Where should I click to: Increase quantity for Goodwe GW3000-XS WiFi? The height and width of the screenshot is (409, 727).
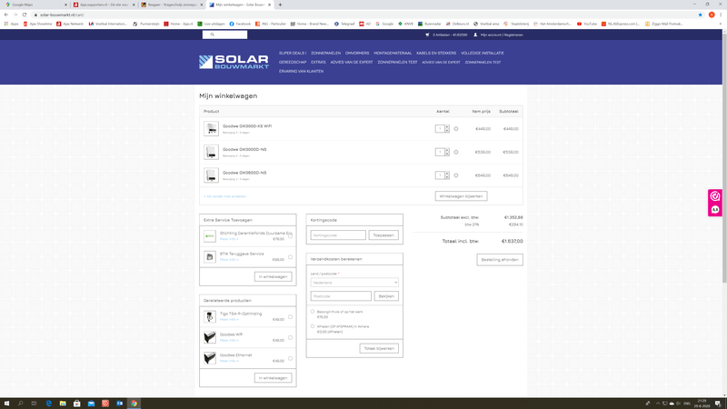447,127
